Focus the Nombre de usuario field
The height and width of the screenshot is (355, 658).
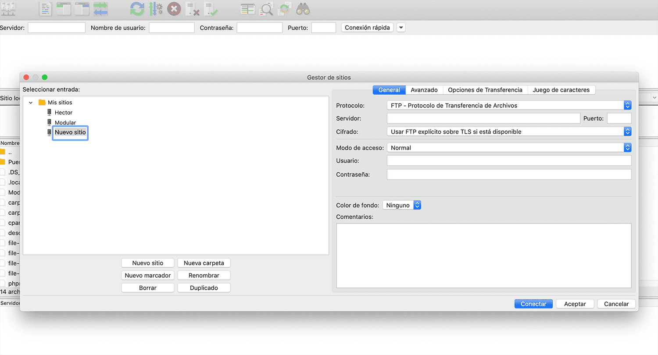tap(172, 28)
